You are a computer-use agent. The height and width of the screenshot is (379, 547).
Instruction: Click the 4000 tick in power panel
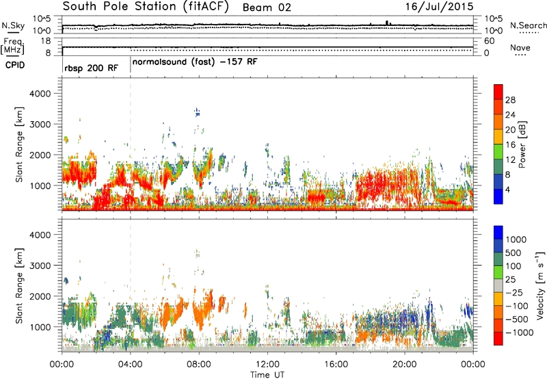click(x=40, y=94)
